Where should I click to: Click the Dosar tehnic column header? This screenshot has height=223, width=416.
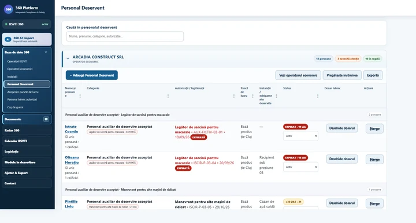coord(332,88)
